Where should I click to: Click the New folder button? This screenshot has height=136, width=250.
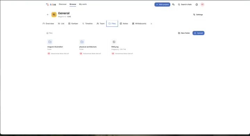[184, 33]
